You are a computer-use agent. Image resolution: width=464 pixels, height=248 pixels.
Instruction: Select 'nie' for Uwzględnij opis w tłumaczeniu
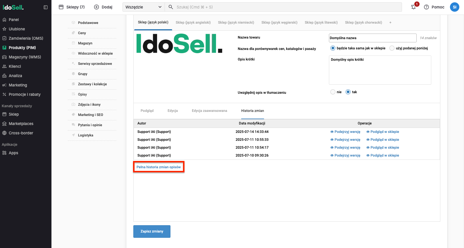click(x=333, y=92)
